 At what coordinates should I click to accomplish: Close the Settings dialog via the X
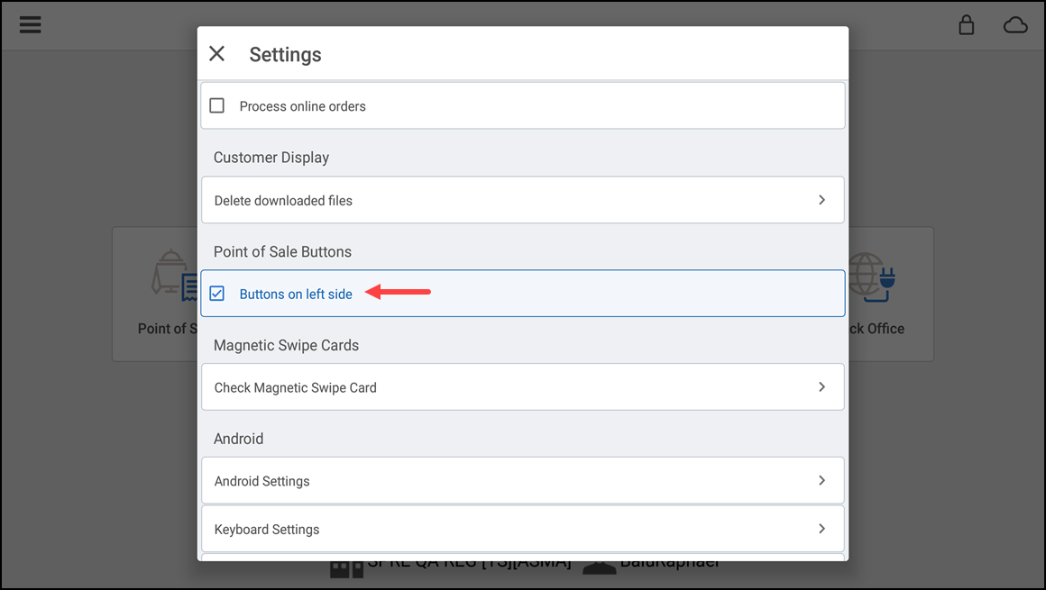(x=216, y=53)
